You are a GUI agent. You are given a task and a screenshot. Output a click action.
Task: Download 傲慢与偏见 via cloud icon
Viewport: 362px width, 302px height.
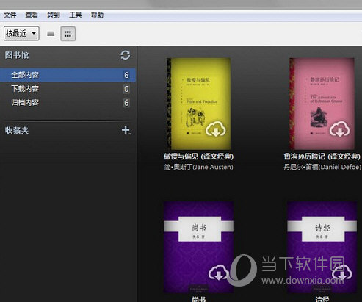[215, 129]
